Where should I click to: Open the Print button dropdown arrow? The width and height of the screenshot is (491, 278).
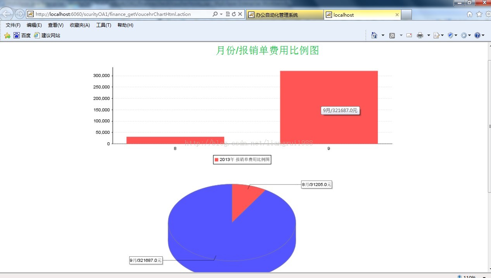click(429, 35)
